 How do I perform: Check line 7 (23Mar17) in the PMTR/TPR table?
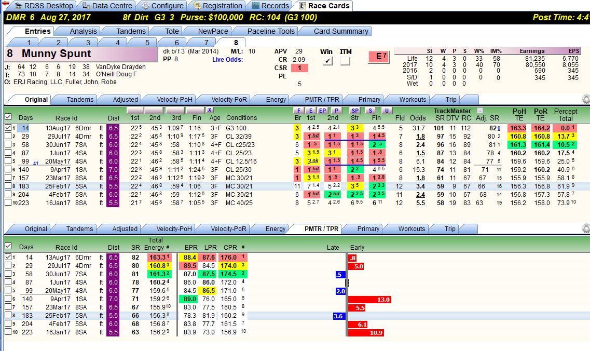coord(8,306)
